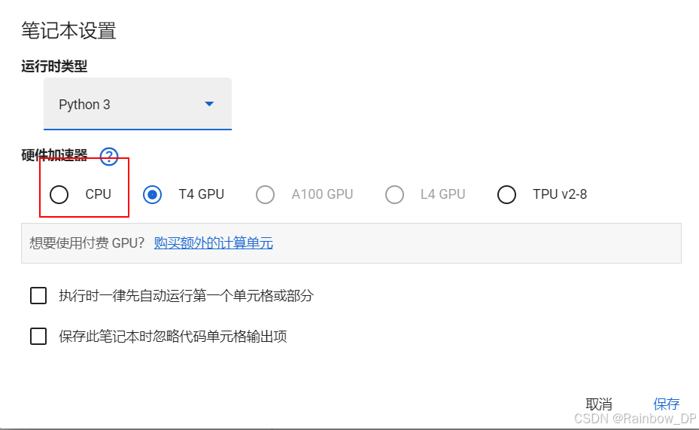The image size is (699, 430).
Task: Enable auto-run first cell checkbox
Action: click(x=38, y=295)
